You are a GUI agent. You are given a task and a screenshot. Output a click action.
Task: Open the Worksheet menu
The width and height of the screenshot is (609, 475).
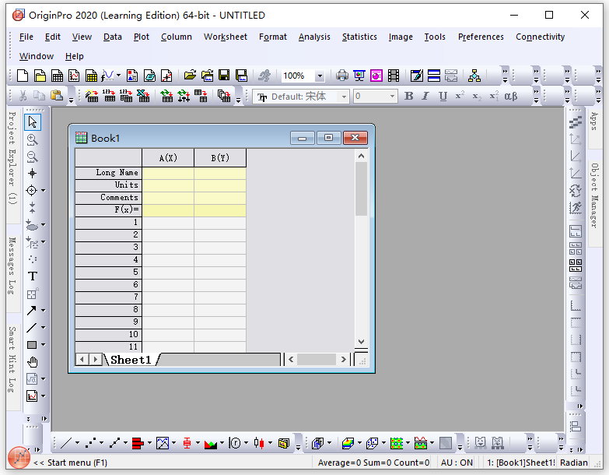point(226,37)
